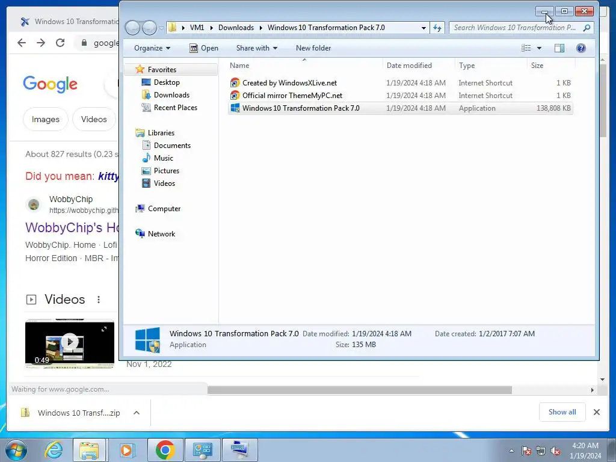
Task: Click the Windows logo icon of the application file
Action: pyautogui.click(x=235, y=108)
